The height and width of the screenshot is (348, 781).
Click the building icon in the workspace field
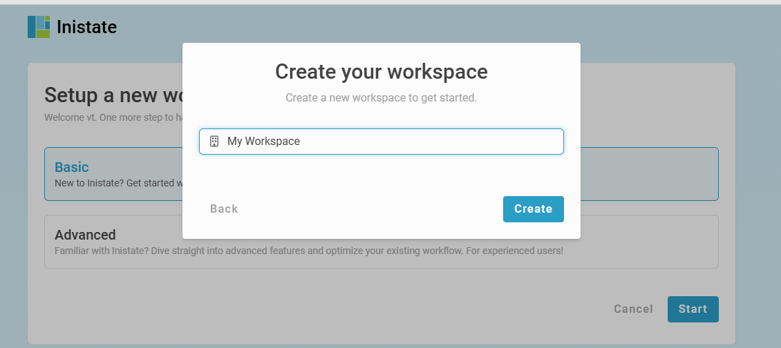pyautogui.click(x=214, y=142)
